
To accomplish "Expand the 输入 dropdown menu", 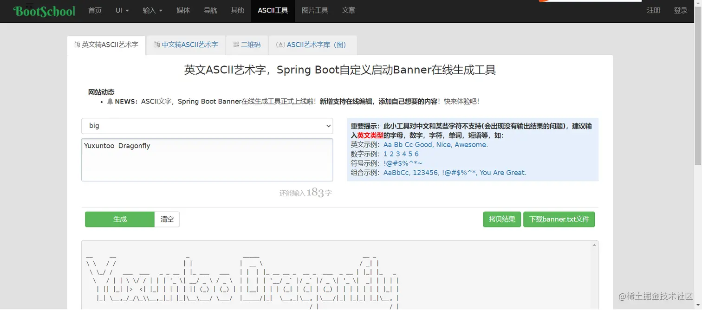I will tap(153, 10).
